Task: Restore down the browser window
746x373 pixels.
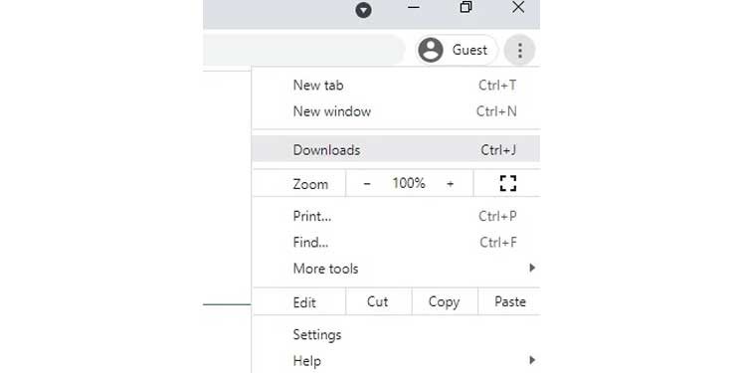Action: pos(466,7)
